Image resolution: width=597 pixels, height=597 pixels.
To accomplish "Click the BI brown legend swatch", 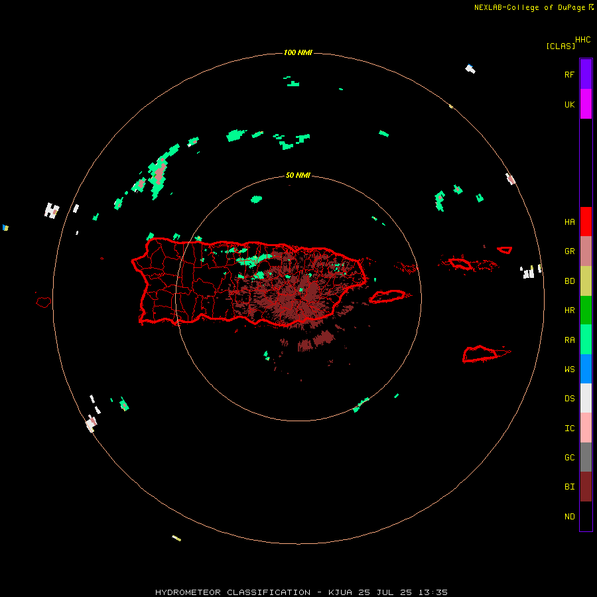I will tap(586, 487).
